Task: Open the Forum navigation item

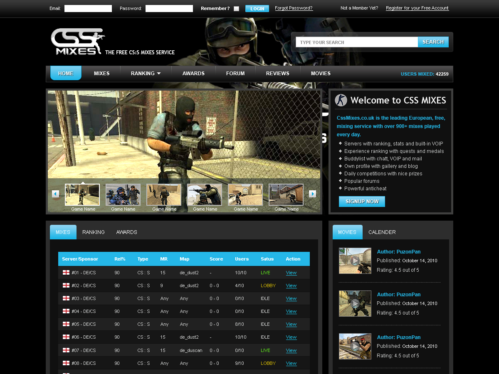Action: [235, 74]
